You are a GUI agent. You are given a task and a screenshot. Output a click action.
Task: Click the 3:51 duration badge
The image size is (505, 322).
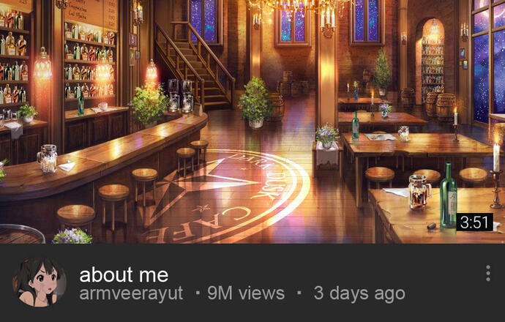474,222
